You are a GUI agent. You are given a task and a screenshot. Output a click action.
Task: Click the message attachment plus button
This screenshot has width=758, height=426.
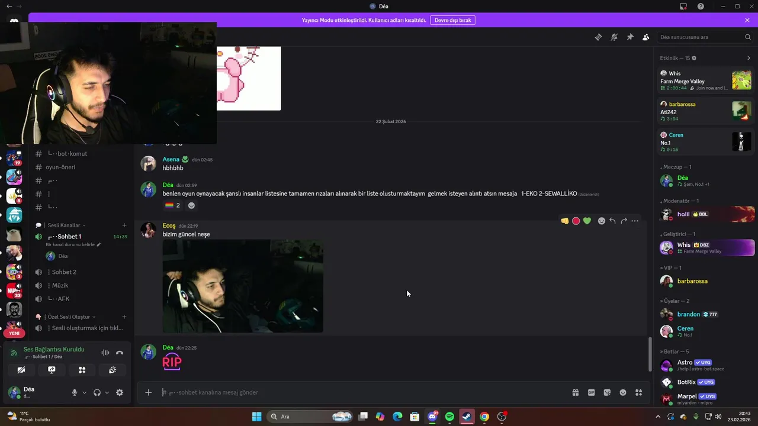point(149,392)
